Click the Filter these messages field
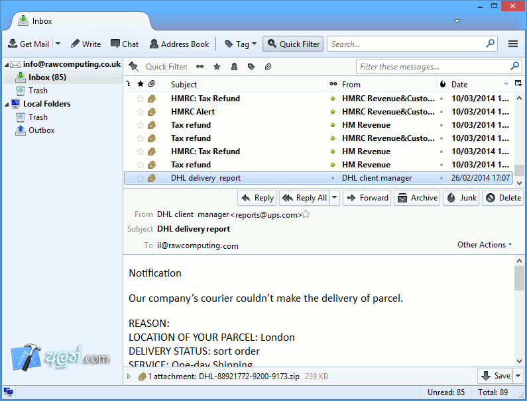 (x=439, y=66)
